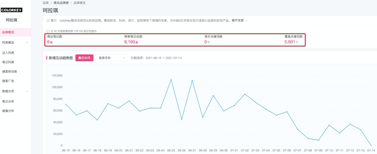Open 笔记列表 in the sidebar
This screenshot has width=377, height=154.
pos(8,62)
